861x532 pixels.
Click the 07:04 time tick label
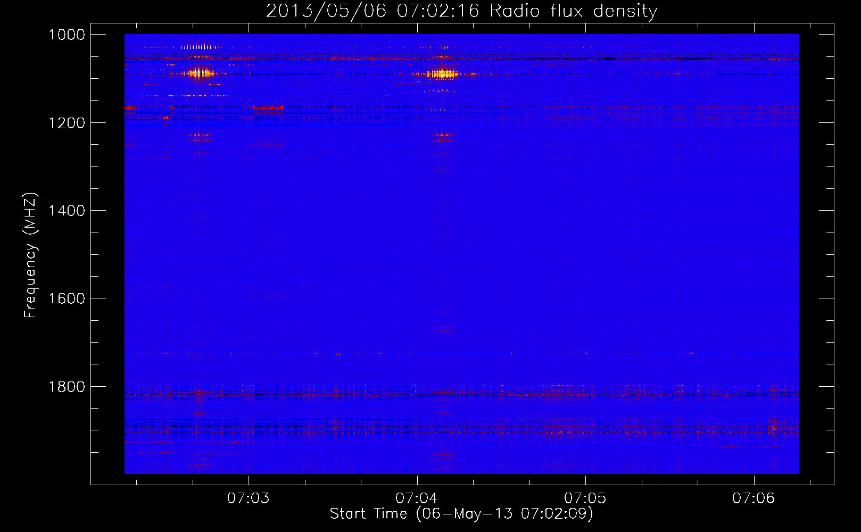click(x=417, y=498)
